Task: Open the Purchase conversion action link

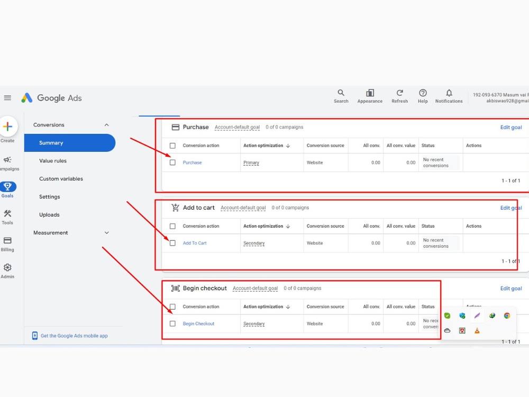Action: click(x=193, y=163)
